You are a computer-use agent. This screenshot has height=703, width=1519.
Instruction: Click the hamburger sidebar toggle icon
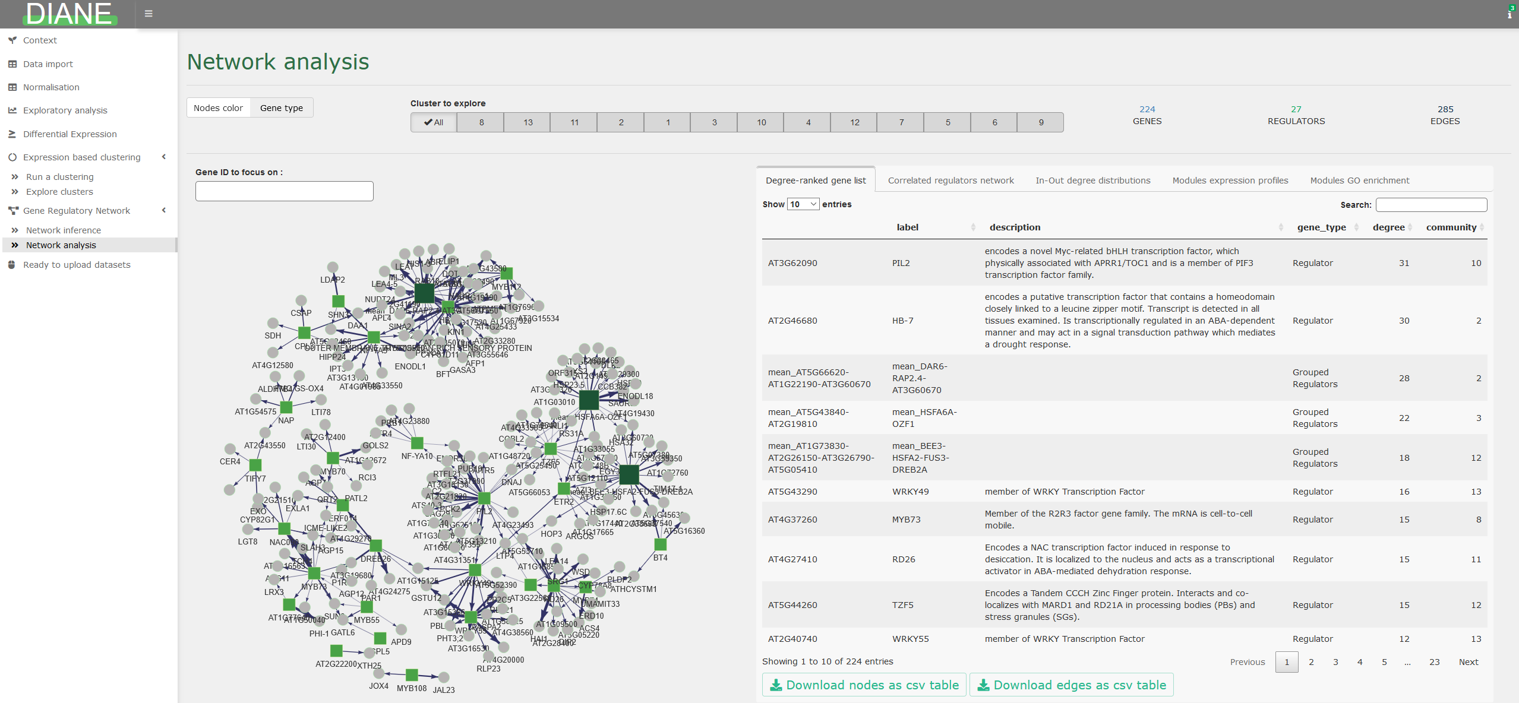pyautogui.click(x=149, y=14)
